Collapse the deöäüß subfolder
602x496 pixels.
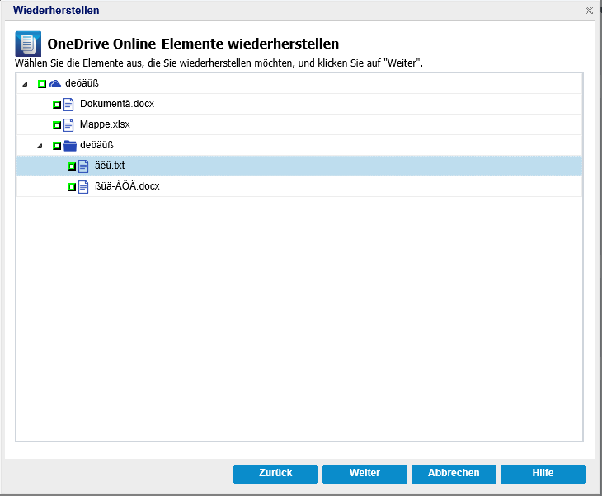pyautogui.click(x=40, y=146)
